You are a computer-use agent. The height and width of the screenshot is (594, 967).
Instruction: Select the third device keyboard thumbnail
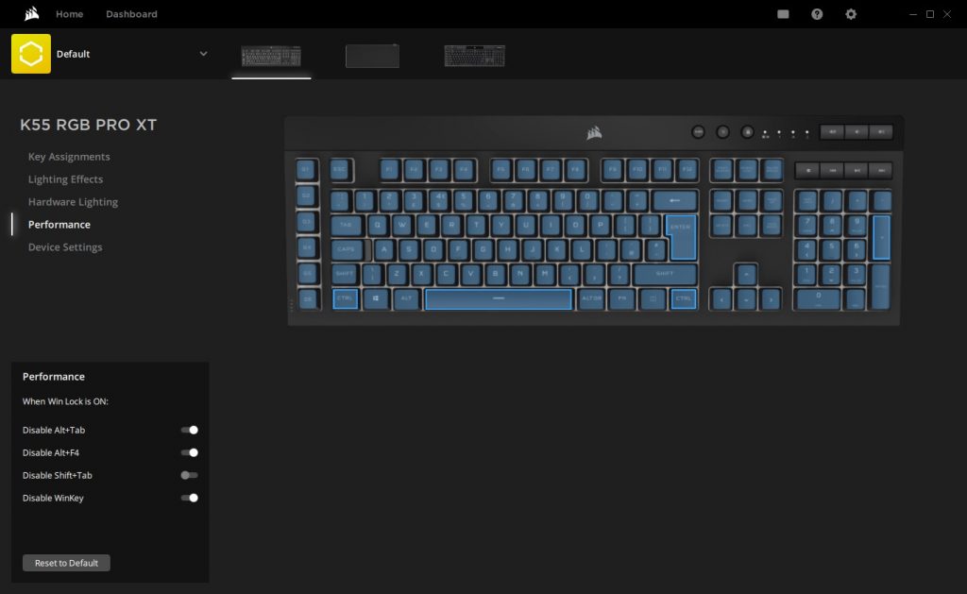tap(474, 56)
